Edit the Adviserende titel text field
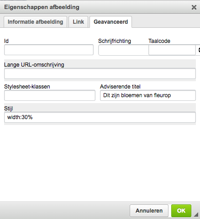 pyautogui.click(x=148, y=95)
